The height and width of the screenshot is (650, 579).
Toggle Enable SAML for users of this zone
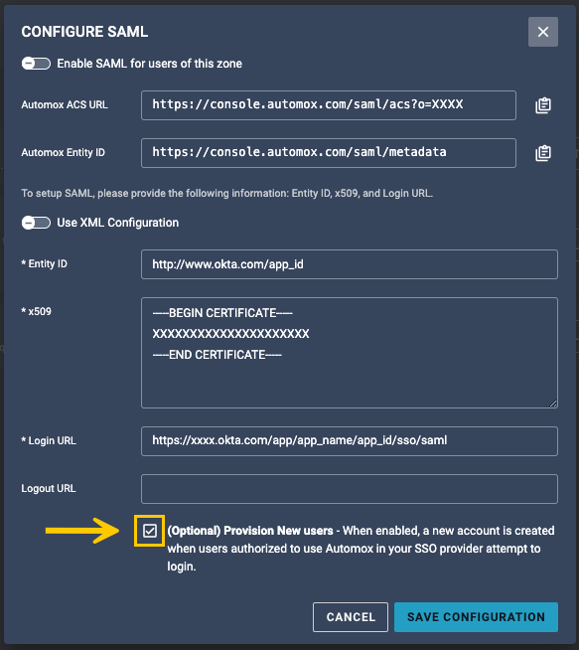[x=36, y=64]
